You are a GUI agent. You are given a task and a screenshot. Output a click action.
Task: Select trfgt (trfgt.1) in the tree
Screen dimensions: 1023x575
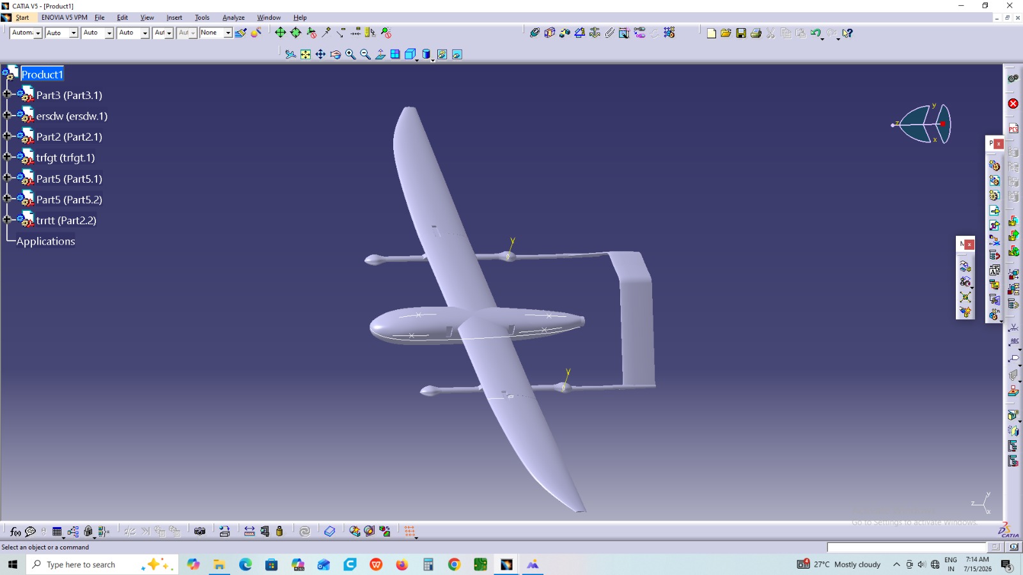(65, 158)
